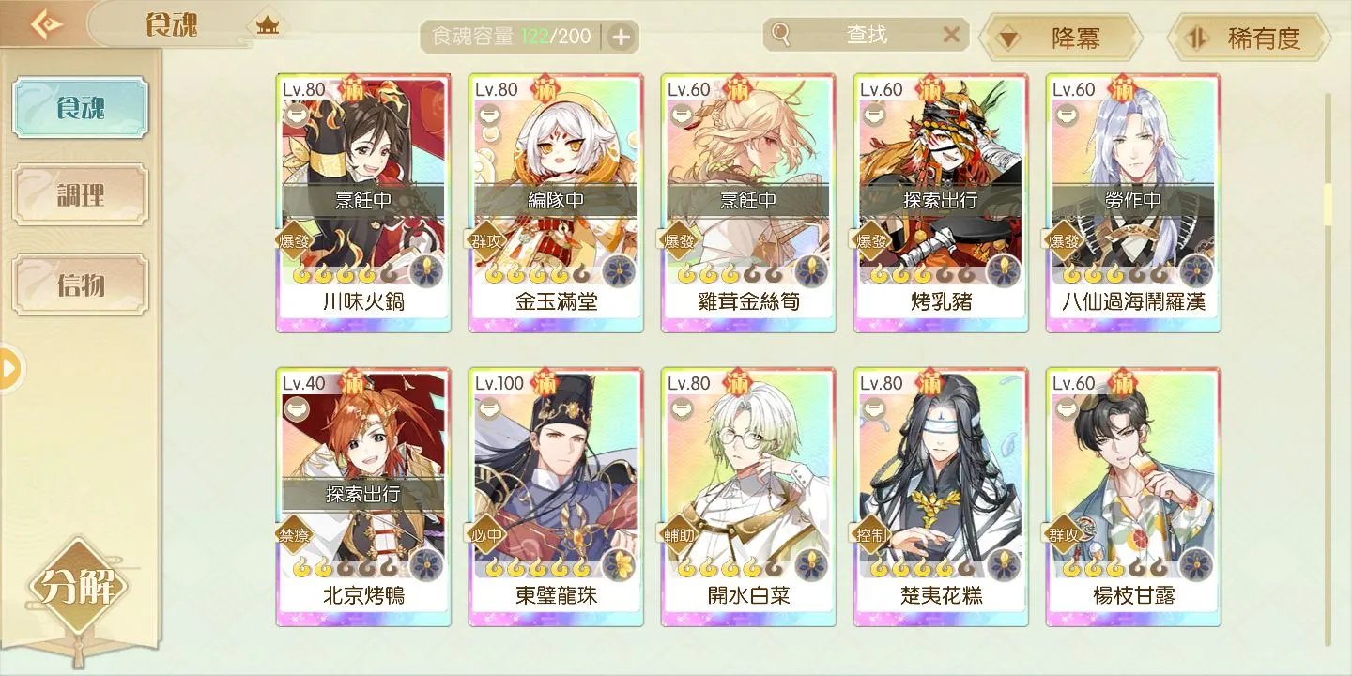This screenshot has width=1352, height=676.
Task: Toggle the round lock on 楊枝甘露 card
Action: (1066, 409)
